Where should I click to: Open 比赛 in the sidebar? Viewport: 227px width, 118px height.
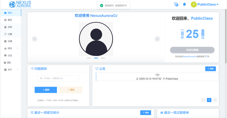tap(11, 34)
